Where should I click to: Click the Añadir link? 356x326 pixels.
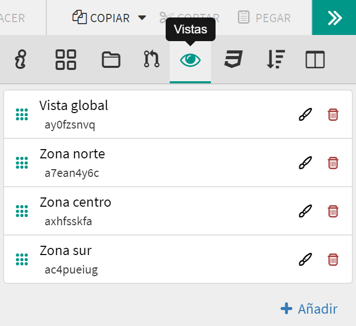coord(309,309)
